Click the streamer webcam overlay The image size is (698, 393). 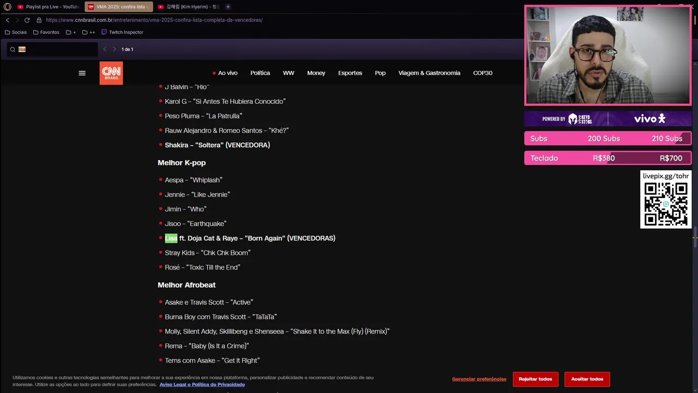[608, 55]
